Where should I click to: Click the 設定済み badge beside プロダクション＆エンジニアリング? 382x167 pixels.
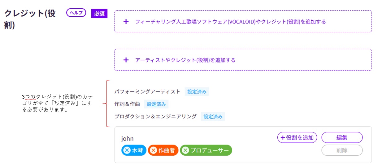213,117
